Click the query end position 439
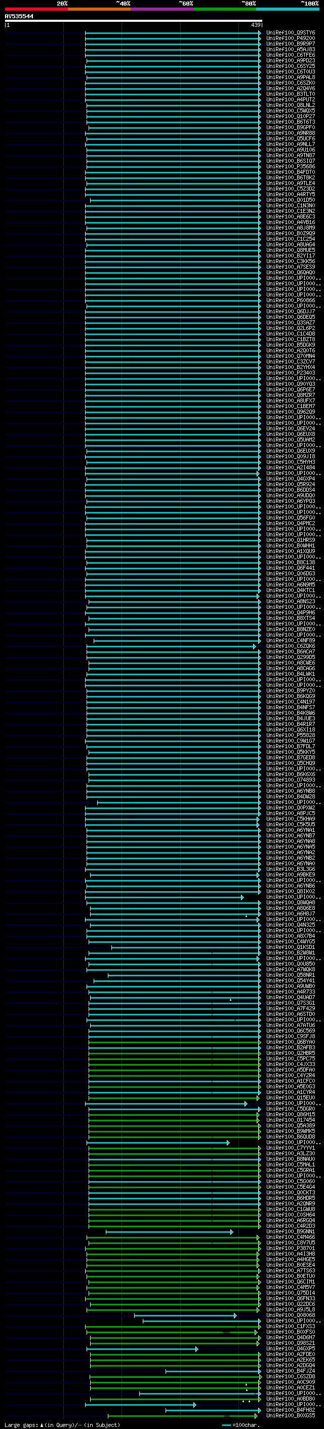The width and height of the screenshot is (324, 1429). (256, 25)
